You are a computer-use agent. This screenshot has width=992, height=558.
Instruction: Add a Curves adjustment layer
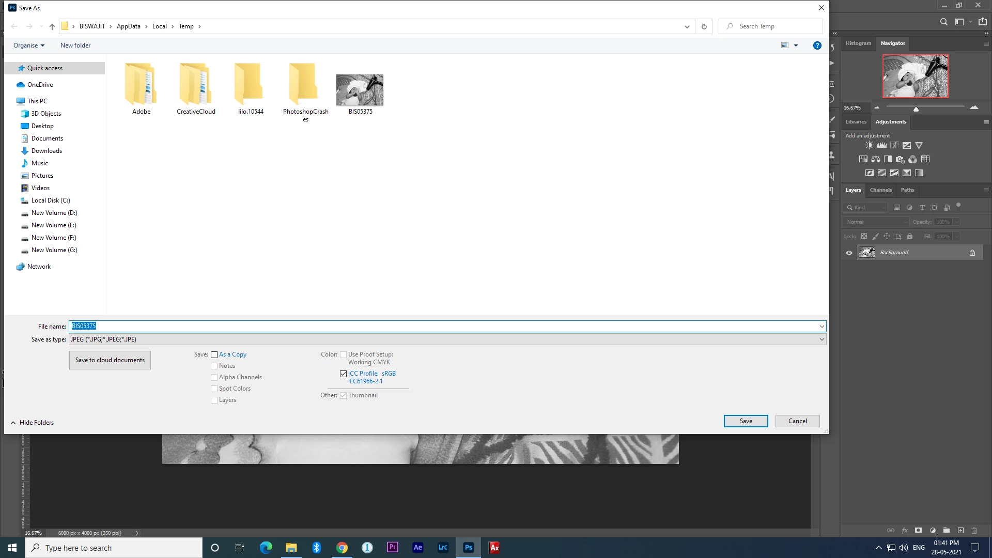894,146
